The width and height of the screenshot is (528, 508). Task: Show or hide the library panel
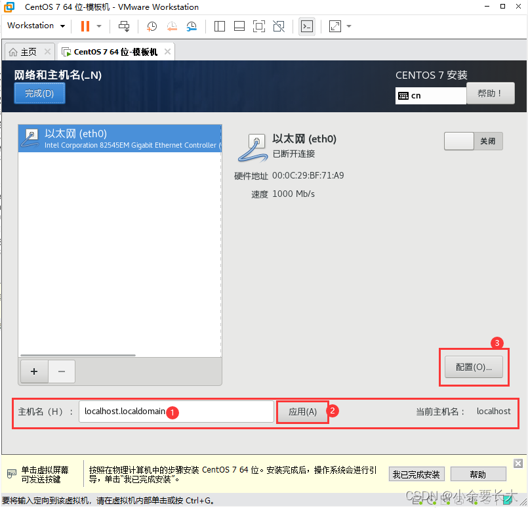point(219,26)
